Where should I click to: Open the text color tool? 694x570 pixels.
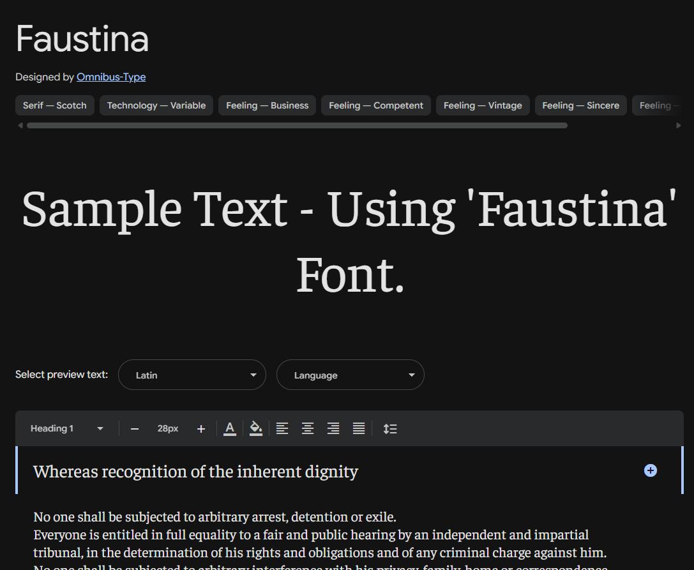[230, 429]
